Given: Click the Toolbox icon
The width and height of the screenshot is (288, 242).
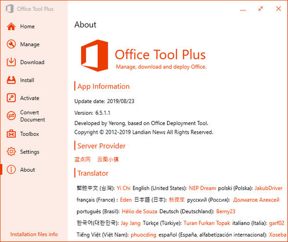Looking at the screenshot, I should pyautogui.click(x=11, y=134).
